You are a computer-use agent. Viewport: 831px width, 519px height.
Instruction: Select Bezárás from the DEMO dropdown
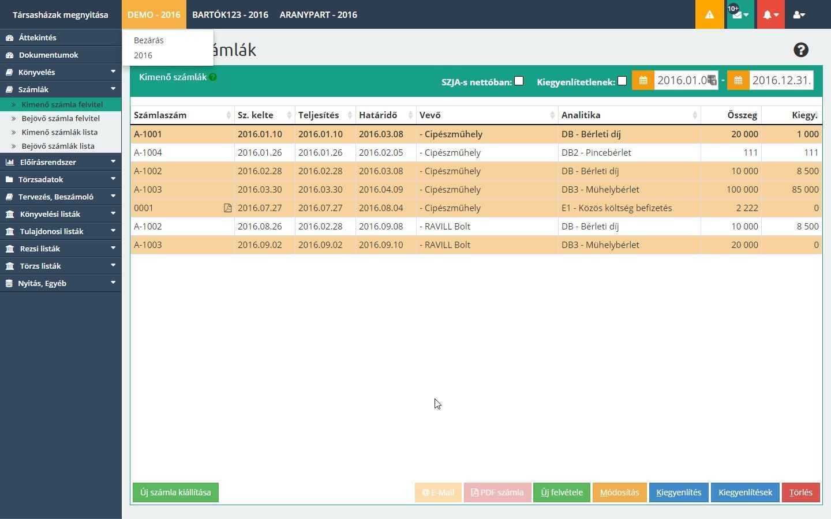pyautogui.click(x=149, y=40)
